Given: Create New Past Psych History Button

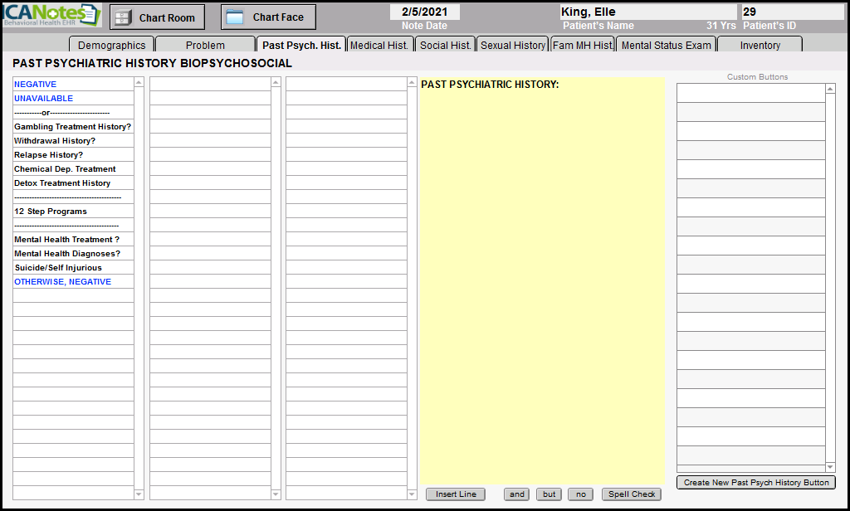Looking at the screenshot, I should [x=755, y=483].
